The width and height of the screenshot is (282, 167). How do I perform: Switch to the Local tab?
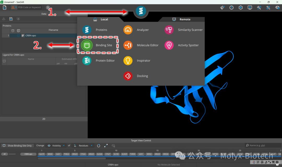101,19
